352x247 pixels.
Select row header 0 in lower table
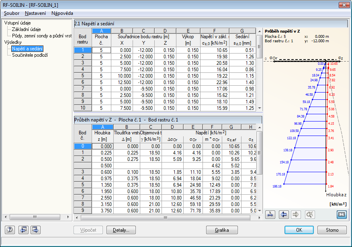[x=83, y=146]
